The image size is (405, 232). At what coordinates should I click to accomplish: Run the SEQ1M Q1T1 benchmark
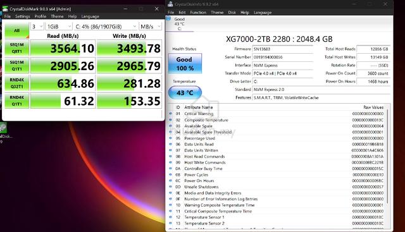(x=17, y=66)
